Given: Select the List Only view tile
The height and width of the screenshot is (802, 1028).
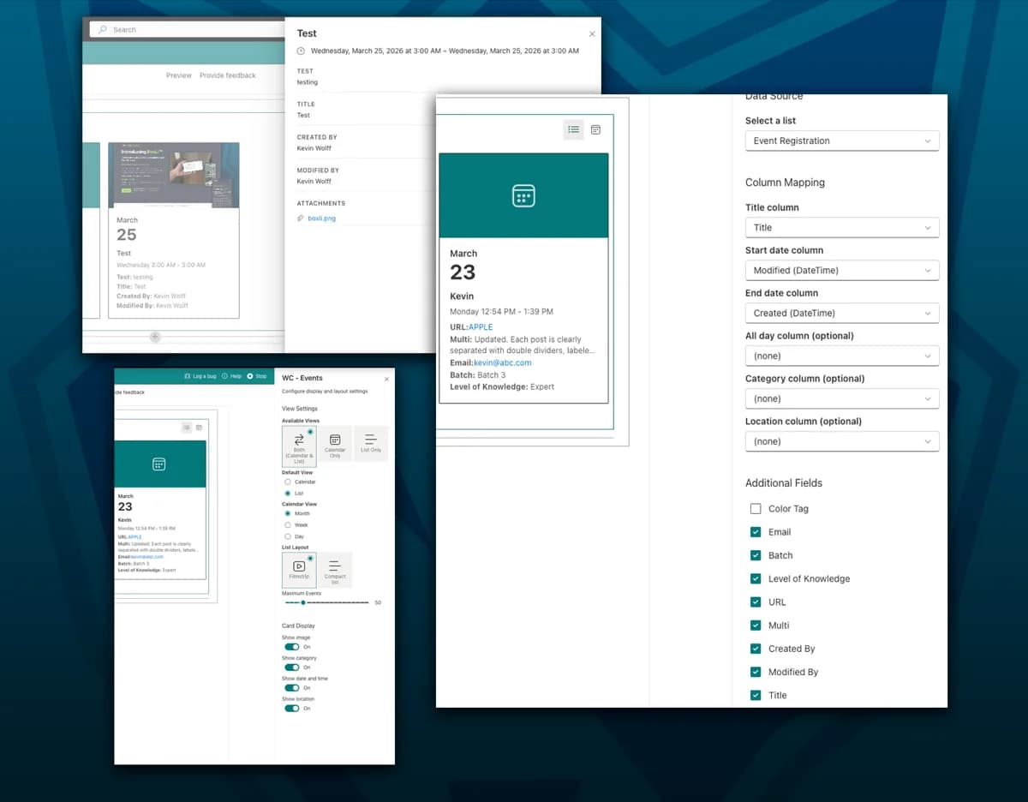Looking at the screenshot, I should 371,444.
